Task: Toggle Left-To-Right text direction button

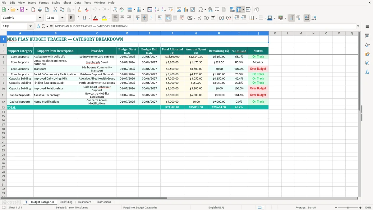Action: click(292, 18)
